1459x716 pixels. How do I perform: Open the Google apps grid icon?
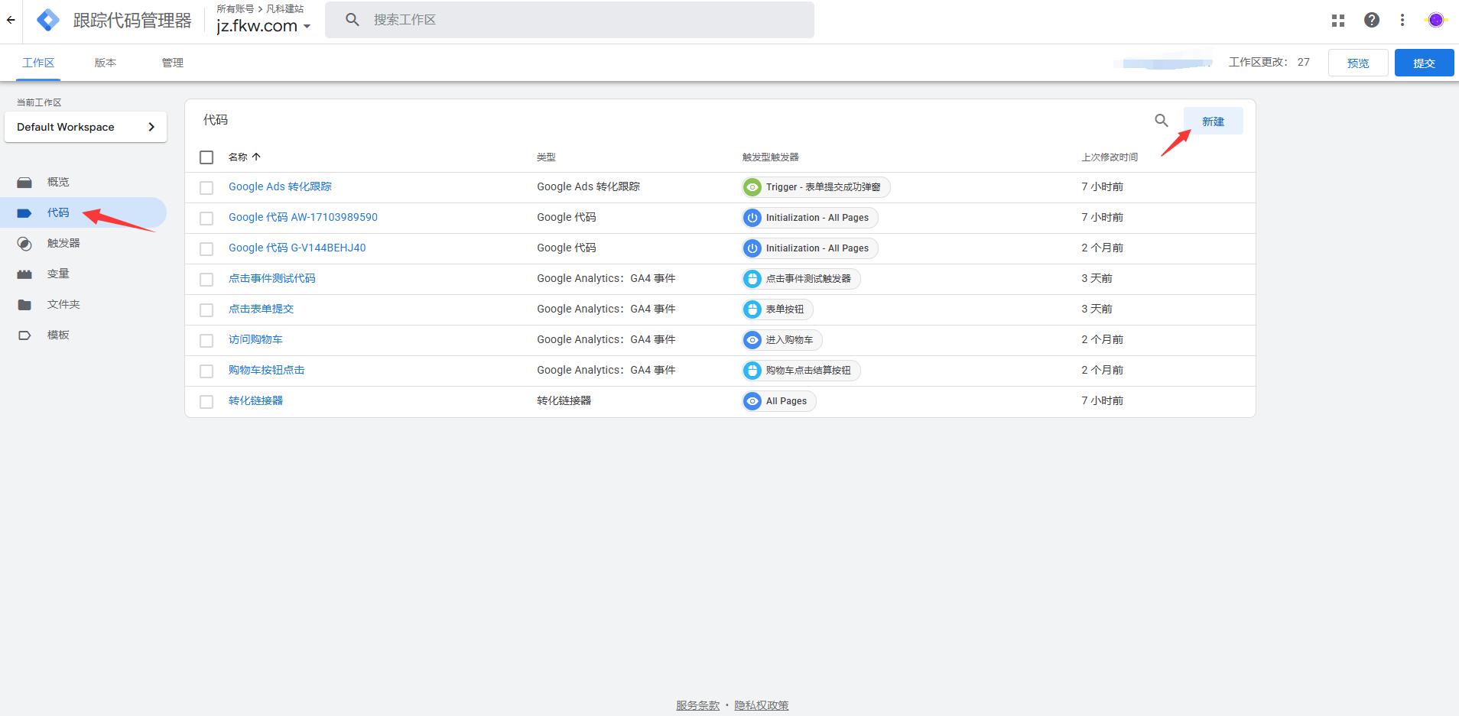(x=1338, y=21)
